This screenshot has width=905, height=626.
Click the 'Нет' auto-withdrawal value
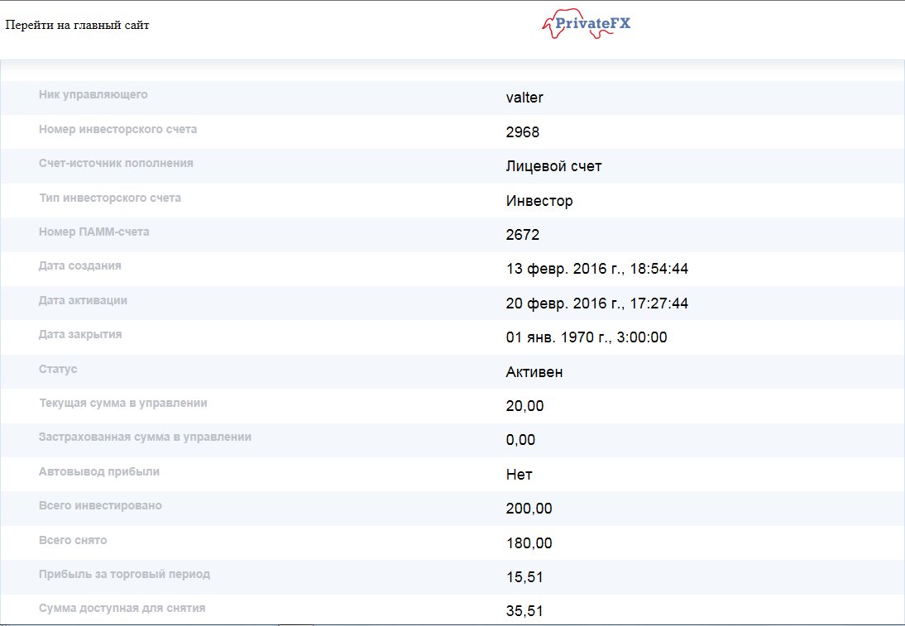pyautogui.click(x=520, y=475)
